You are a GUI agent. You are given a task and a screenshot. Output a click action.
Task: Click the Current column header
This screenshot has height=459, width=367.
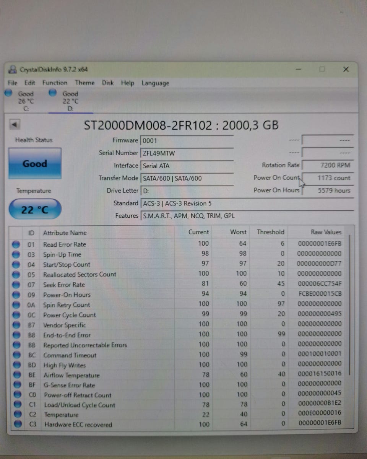193,232
